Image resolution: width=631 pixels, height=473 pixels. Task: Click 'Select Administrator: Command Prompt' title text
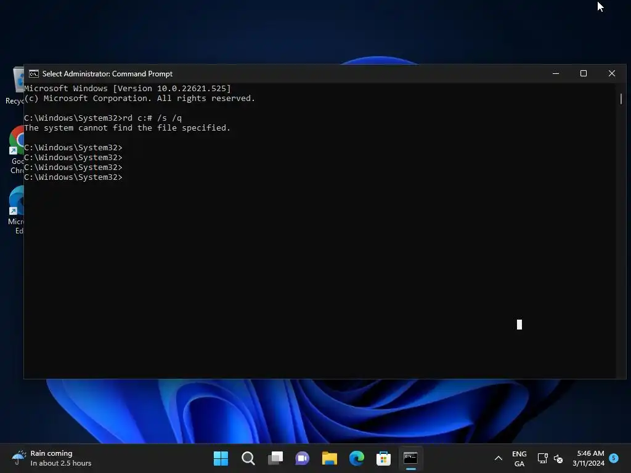point(107,74)
